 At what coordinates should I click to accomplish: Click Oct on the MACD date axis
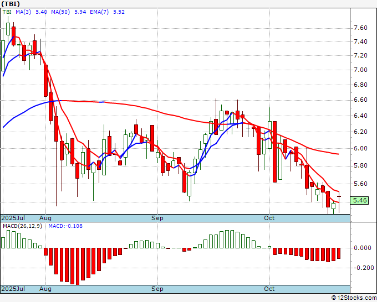tap(269, 289)
